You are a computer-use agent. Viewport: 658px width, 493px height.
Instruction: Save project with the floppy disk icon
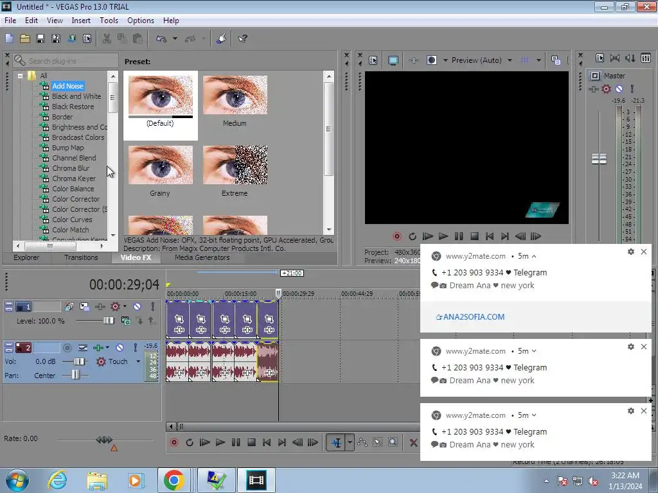[x=40, y=39]
